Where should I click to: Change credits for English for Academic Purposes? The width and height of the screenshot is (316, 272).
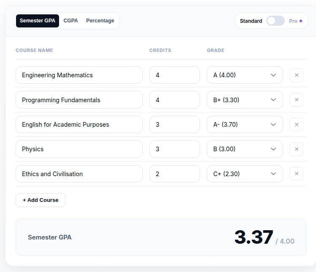click(175, 125)
